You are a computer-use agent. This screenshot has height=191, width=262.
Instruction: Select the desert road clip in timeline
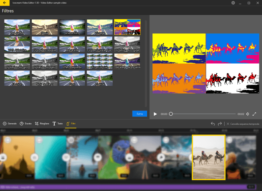coord(145,157)
